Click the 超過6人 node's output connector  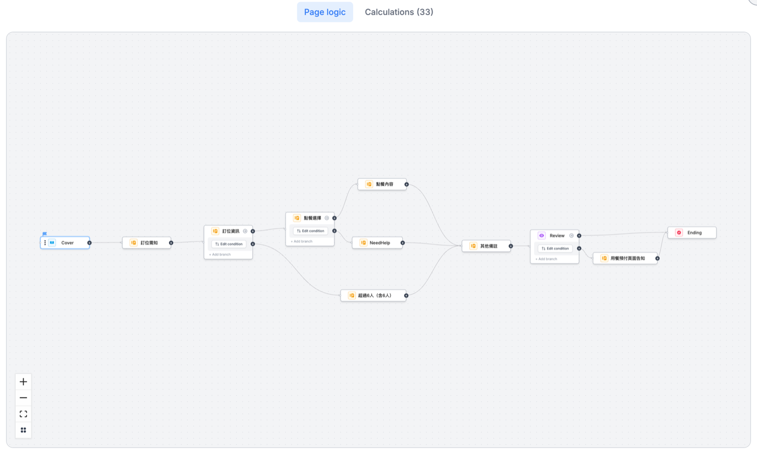406,296
